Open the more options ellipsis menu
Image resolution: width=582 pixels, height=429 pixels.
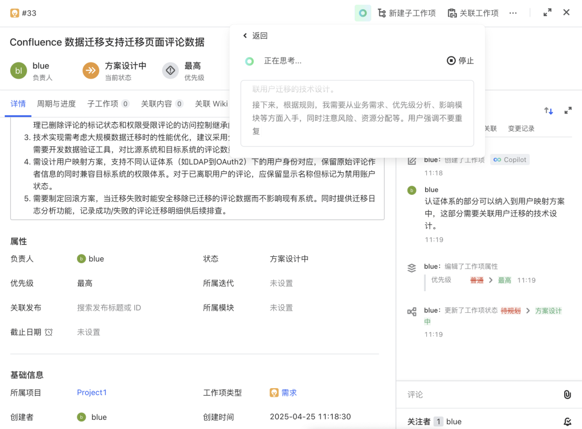click(513, 13)
